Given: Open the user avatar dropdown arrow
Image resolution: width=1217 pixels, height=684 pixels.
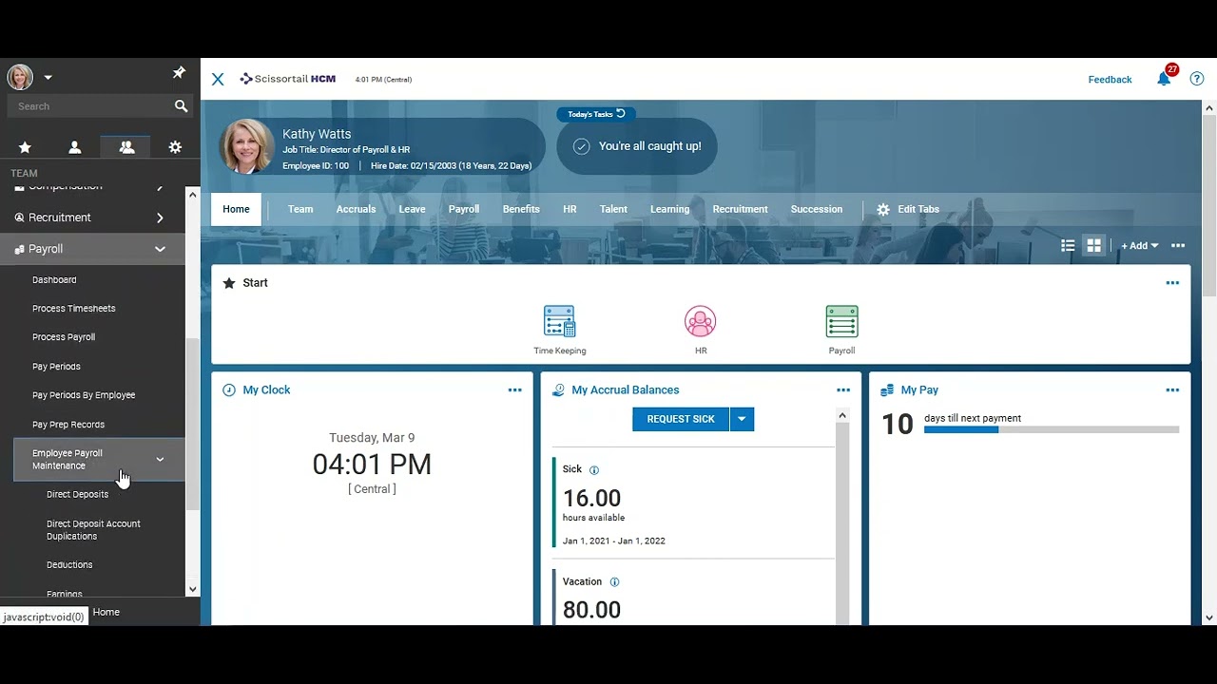Looking at the screenshot, I should click(x=48, y=78).
